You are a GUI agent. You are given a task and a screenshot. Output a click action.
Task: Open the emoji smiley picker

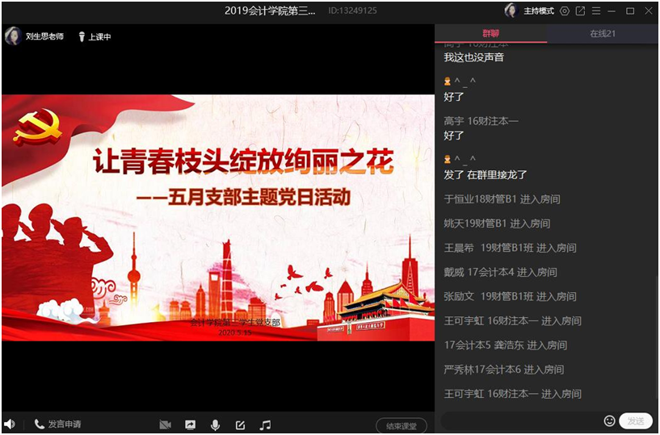click(609, 420)
